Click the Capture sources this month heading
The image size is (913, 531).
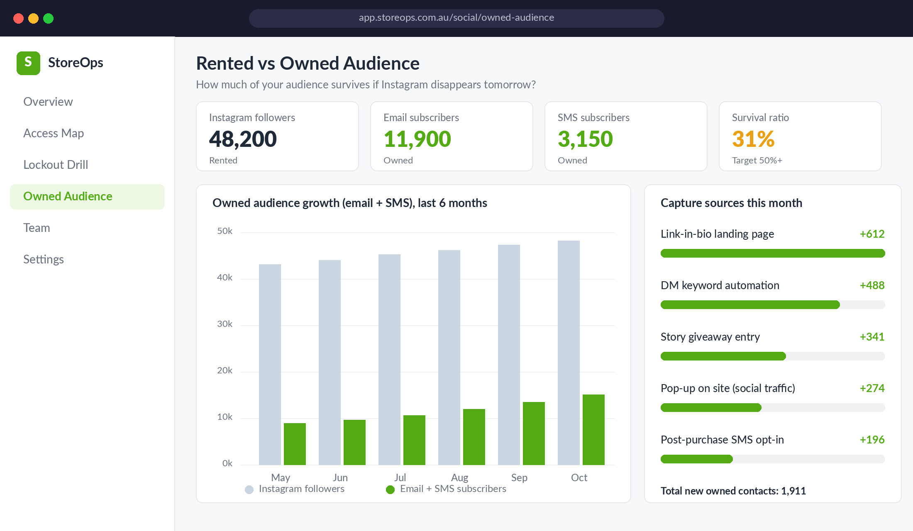click(731, 203)
